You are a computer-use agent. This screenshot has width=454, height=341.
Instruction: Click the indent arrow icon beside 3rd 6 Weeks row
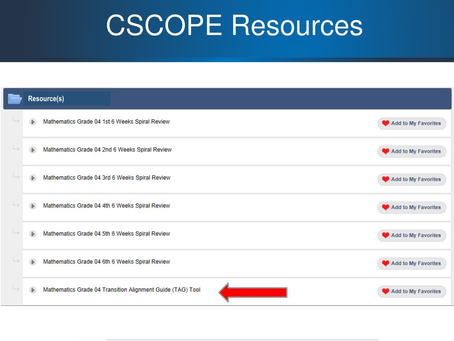click(16, 176)
